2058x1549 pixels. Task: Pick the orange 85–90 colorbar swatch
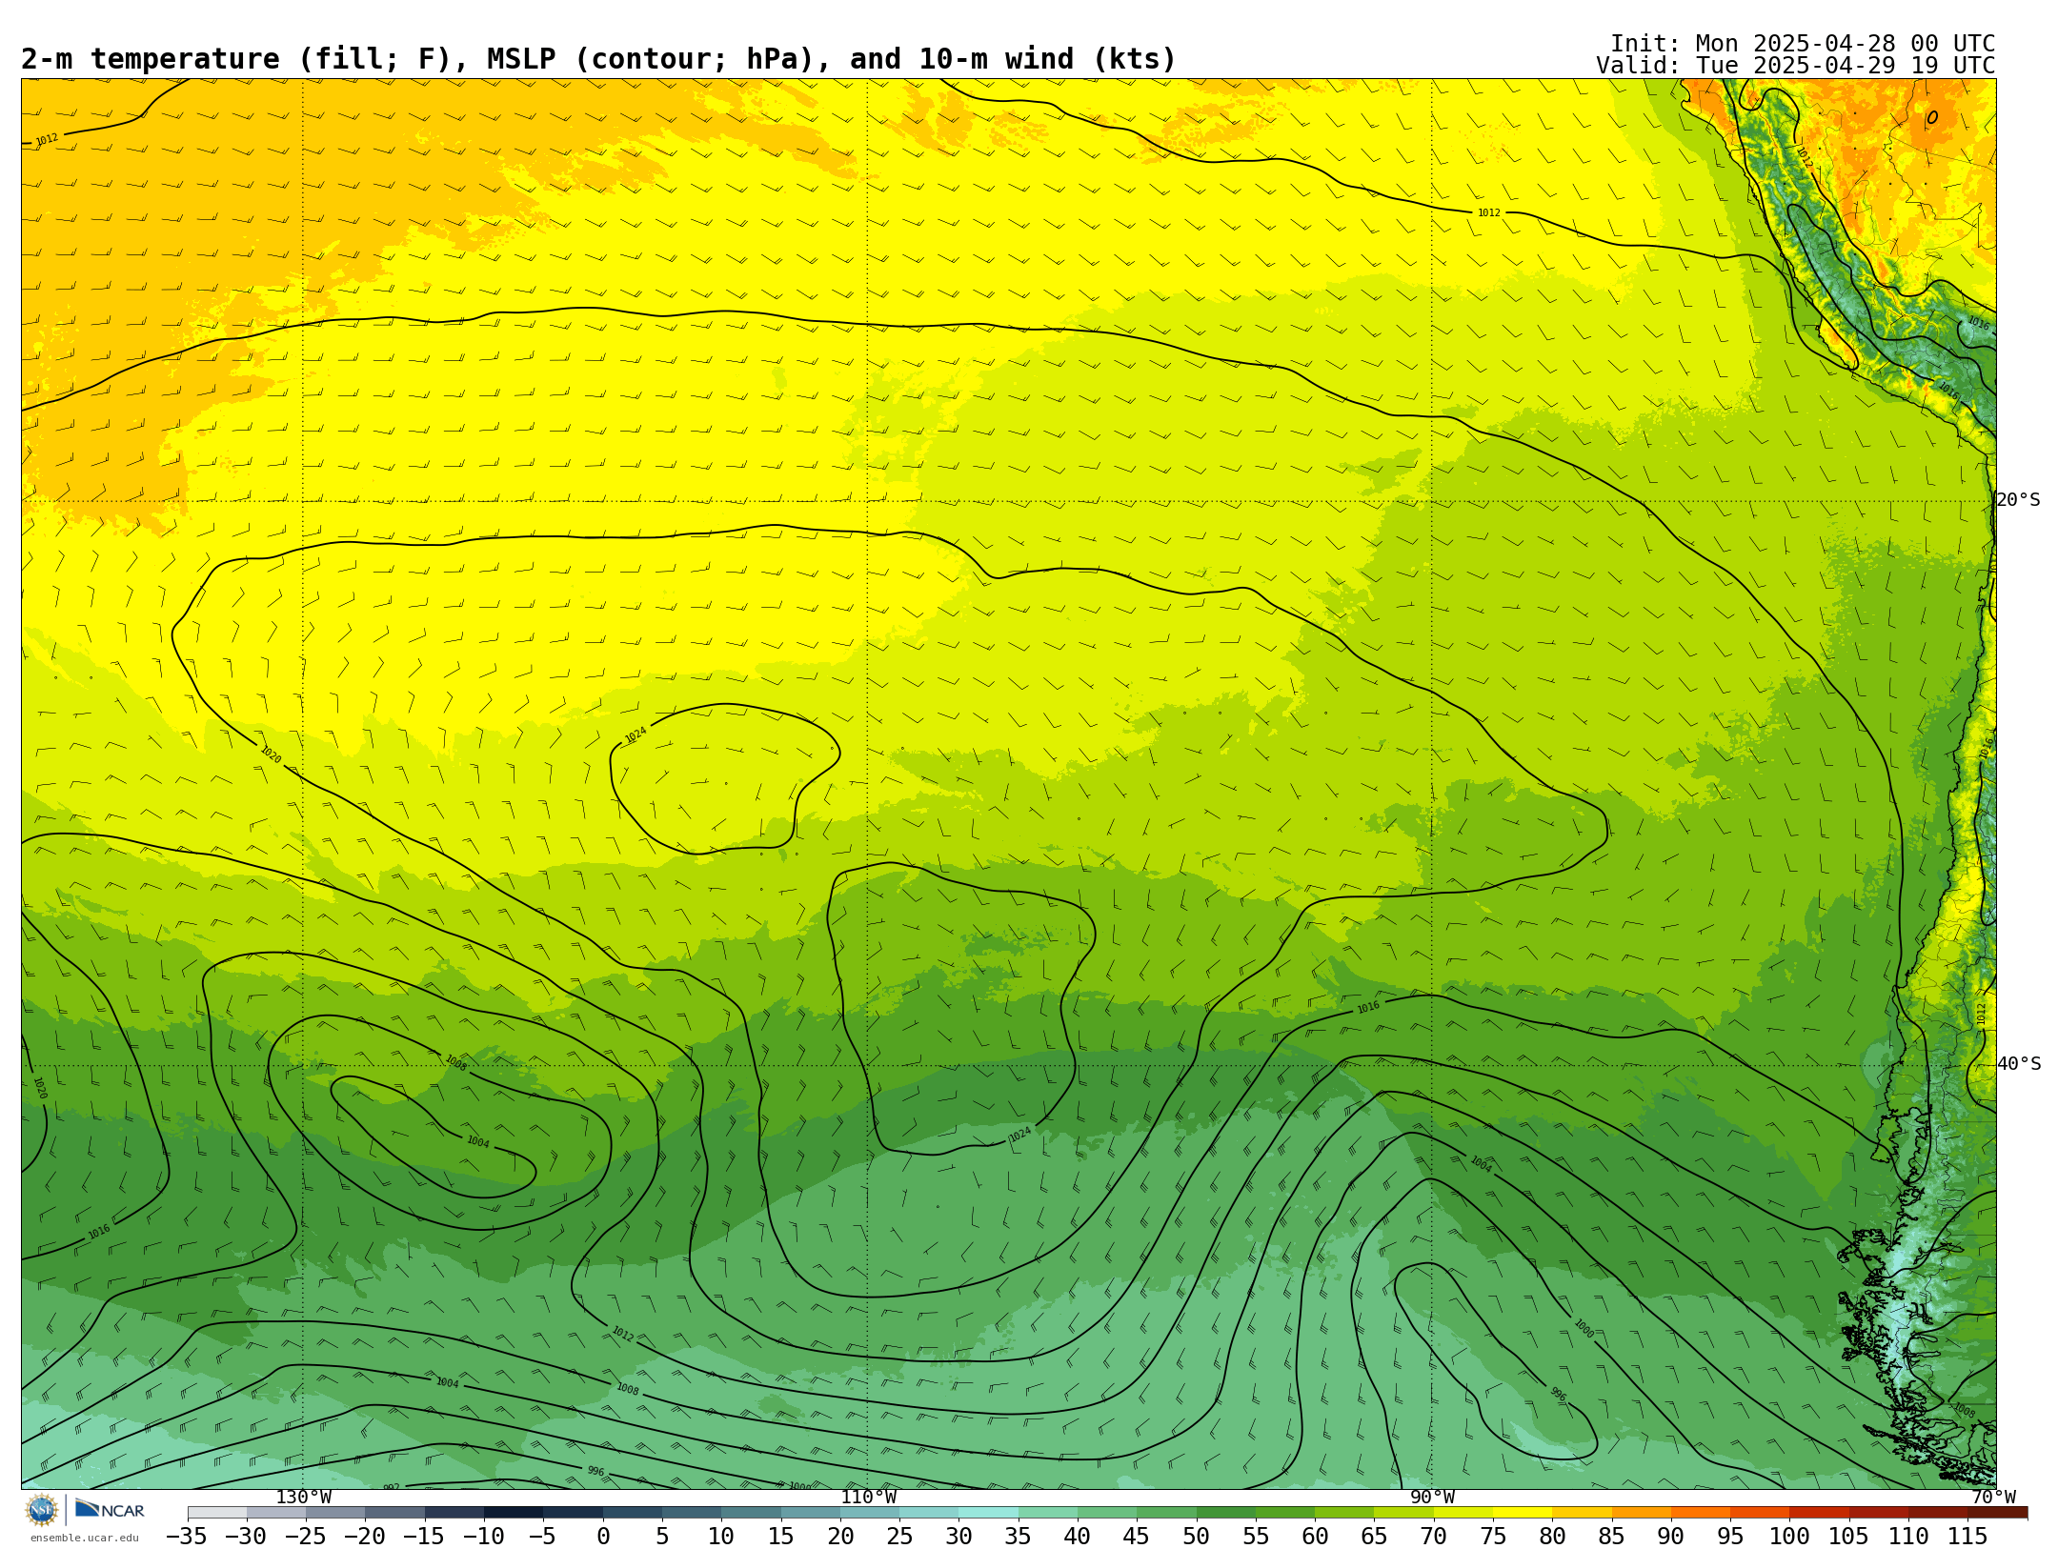1641,1513
